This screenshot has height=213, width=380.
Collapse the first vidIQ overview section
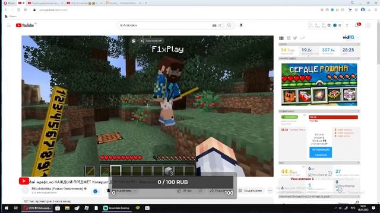(359, 44)
